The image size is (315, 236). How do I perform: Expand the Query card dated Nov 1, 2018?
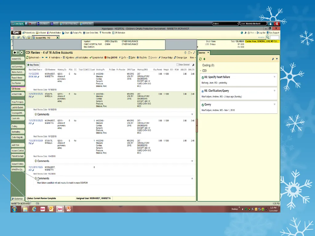[274, 104]
